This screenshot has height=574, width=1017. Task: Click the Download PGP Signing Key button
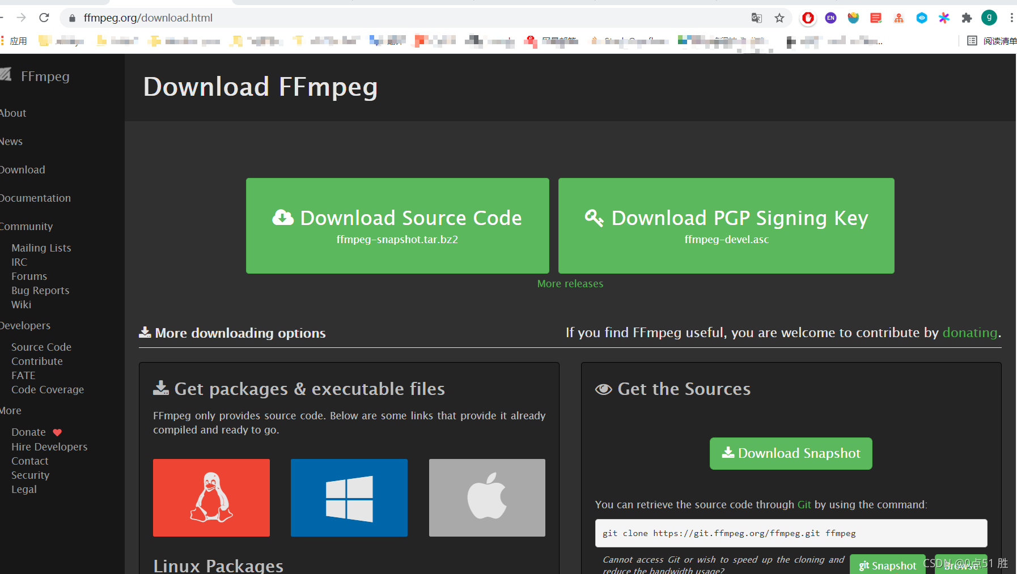coord(726,226)
